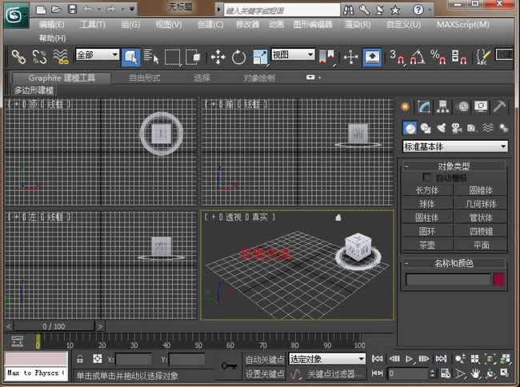520x387 pixels.
Task: Switch to the Lights creation category
Action: (440, 128)
